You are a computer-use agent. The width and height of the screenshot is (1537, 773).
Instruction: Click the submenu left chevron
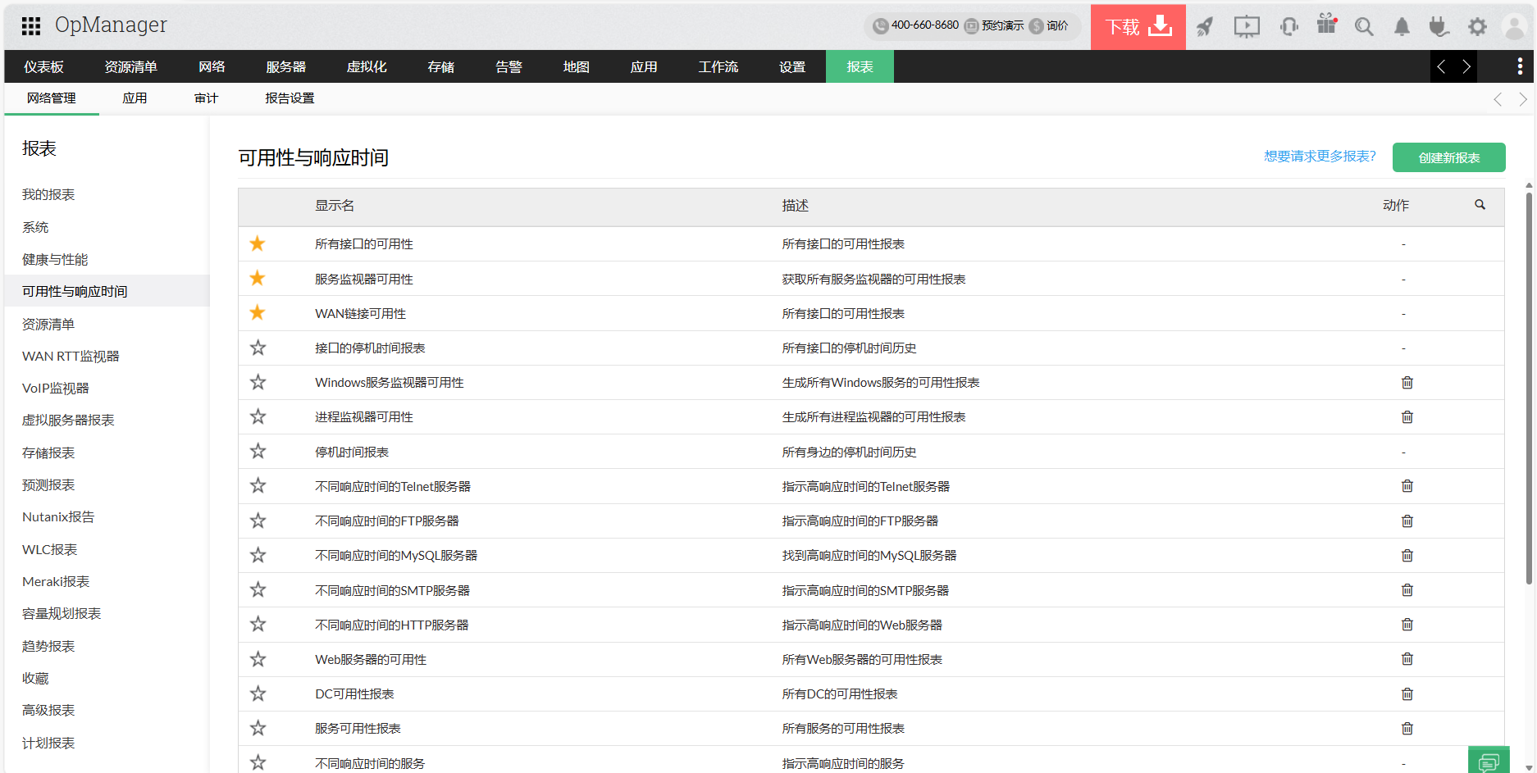1498,99
